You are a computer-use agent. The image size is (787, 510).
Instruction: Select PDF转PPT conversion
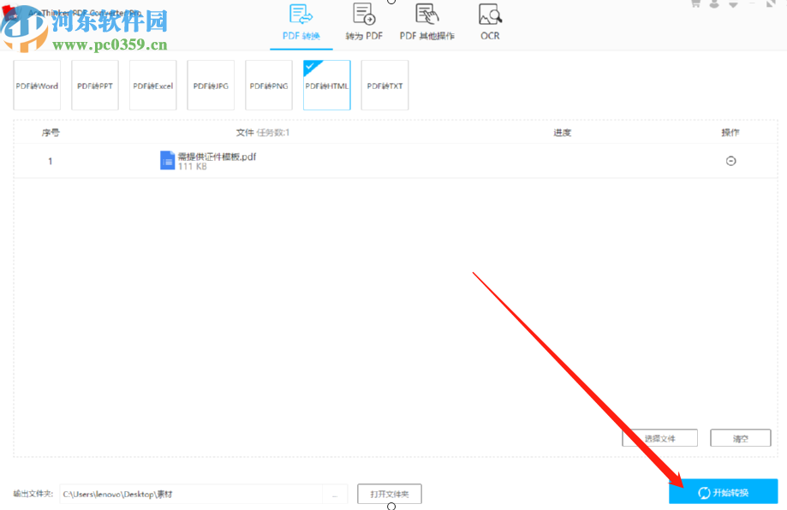click(95, 86)
